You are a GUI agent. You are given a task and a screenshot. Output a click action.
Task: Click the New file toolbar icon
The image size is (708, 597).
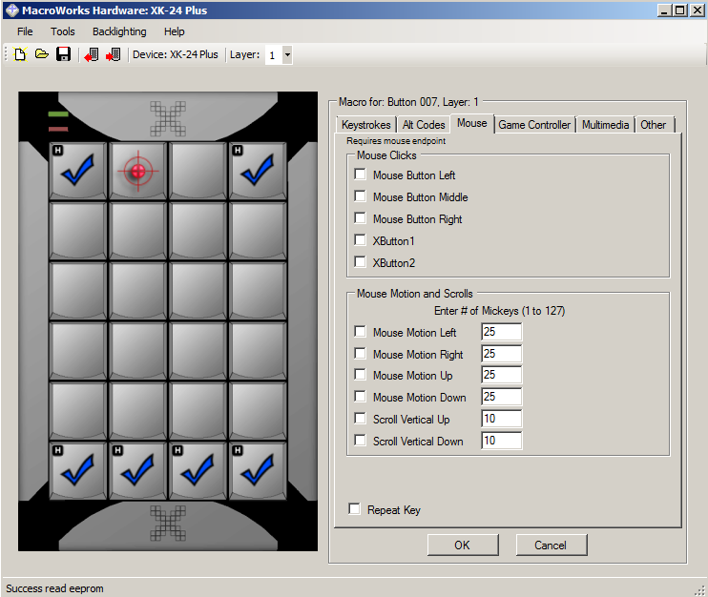pyautogui.click(x=20, y=55)
